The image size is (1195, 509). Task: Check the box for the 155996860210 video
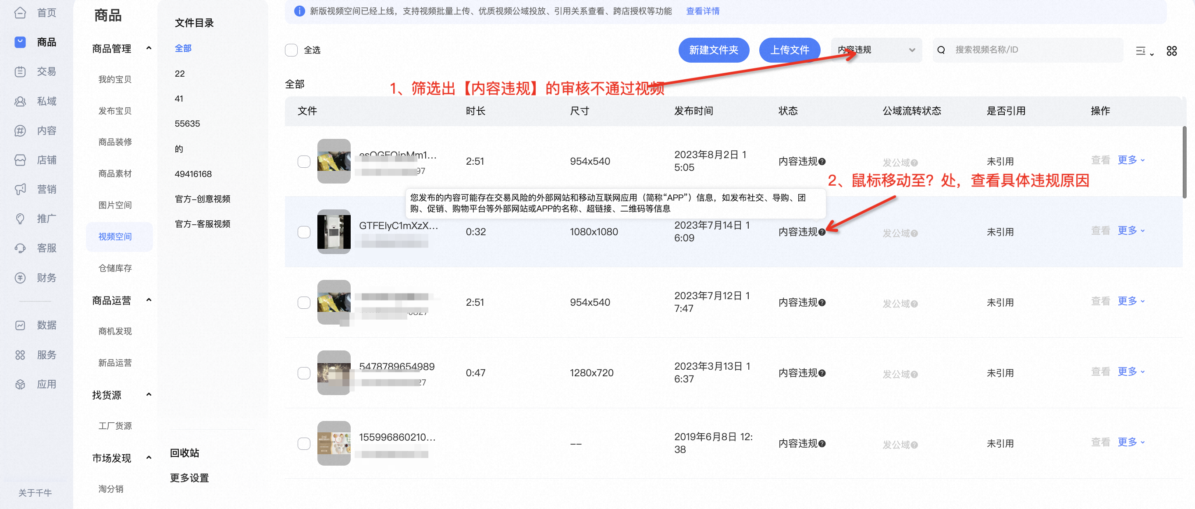tap(304, 443)
